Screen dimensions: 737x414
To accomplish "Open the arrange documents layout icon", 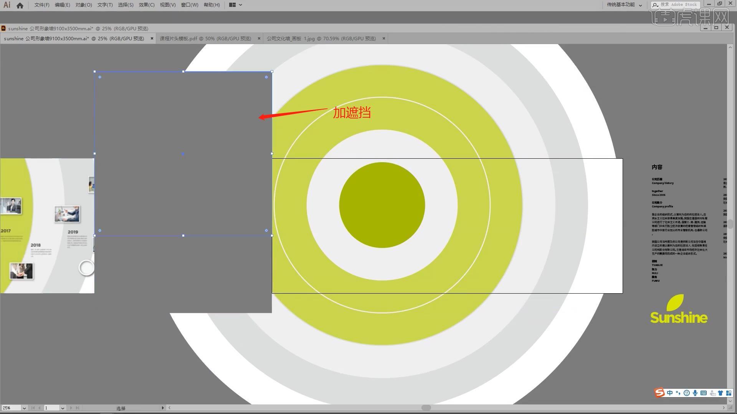I will pos(232,5).
